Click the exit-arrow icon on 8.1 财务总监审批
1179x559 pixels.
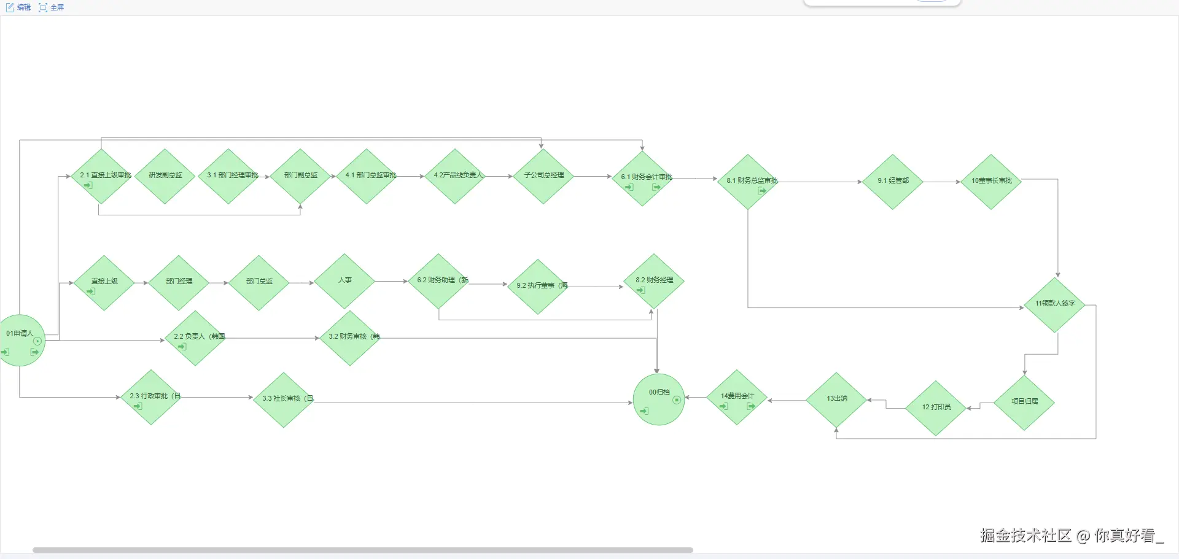coord(762,191)
